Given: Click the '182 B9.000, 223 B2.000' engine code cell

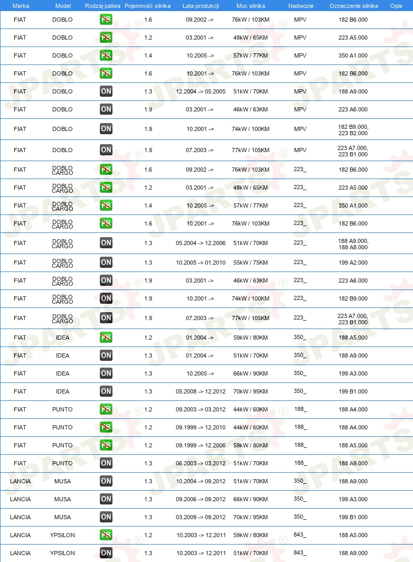Looking at the screenshot, I should pyautogui.click(x=353, y=130).
